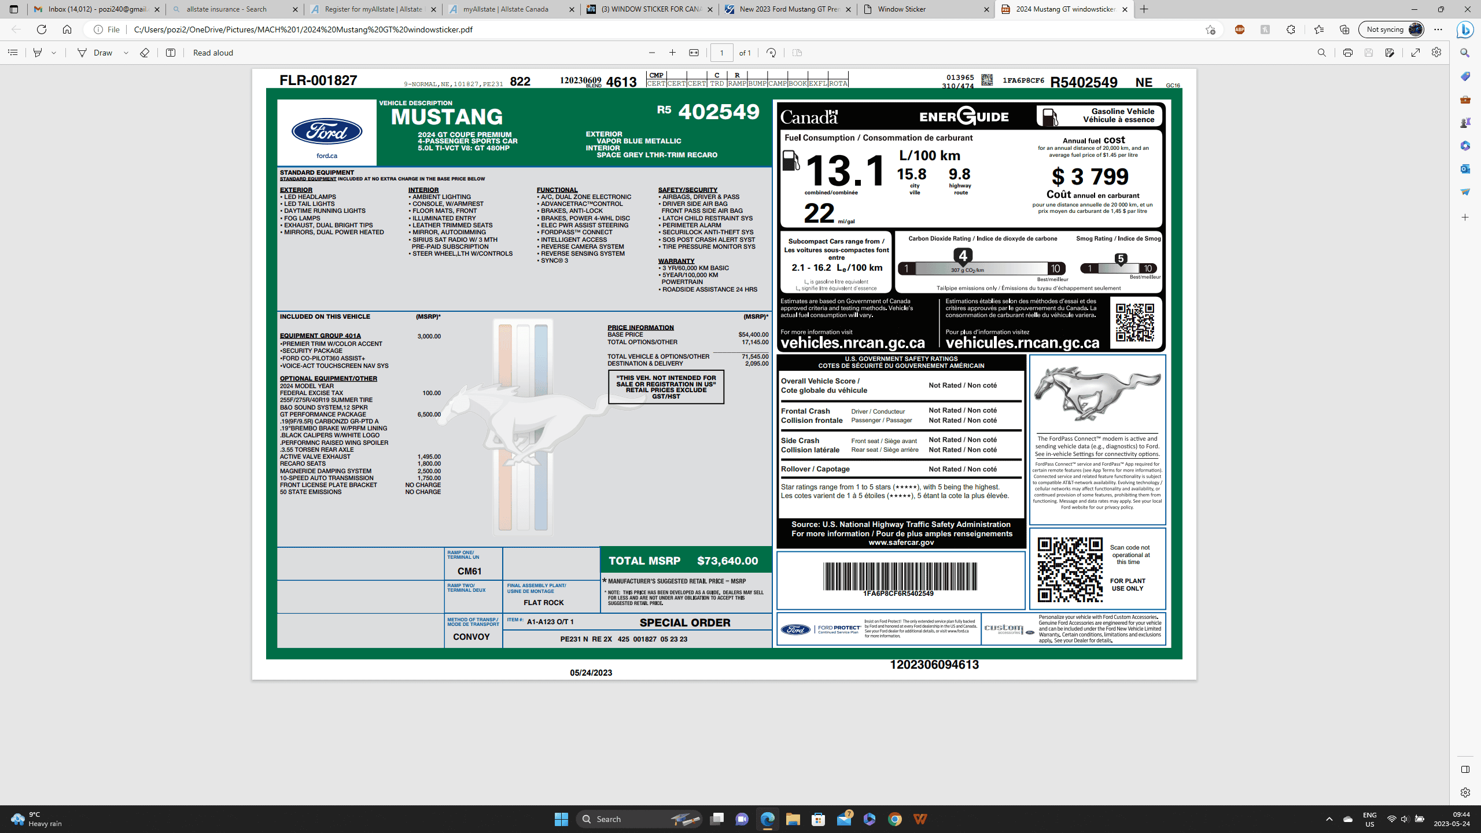
Task: Select the Erase tool in the PDF toolbar
Action: [x=145, y=53]
